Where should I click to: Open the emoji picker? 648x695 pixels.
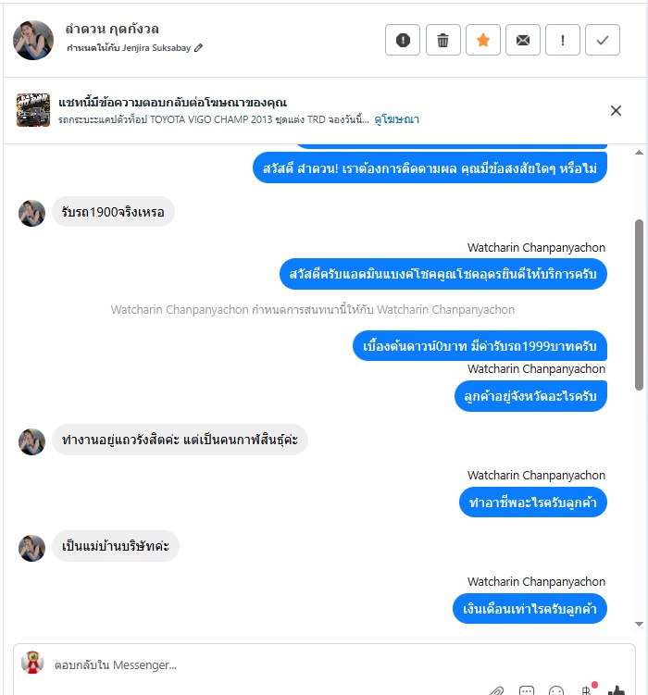pyautogui.click(x=555, y=690)
